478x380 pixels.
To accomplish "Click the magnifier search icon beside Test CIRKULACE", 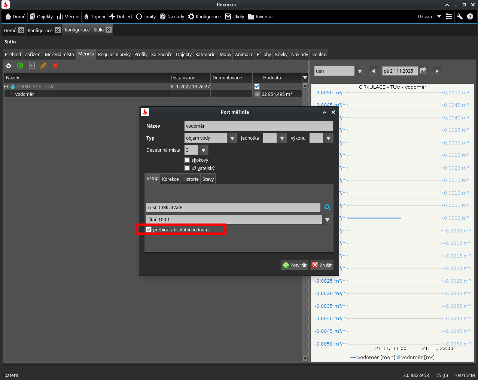I will [x=328, y=207].
